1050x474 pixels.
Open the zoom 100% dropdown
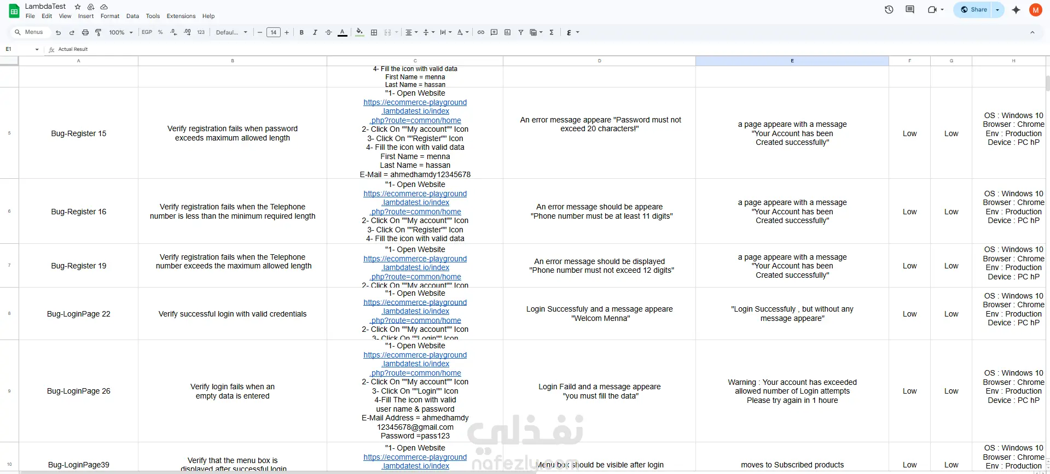pyautogui.click(x=121, y=32)
